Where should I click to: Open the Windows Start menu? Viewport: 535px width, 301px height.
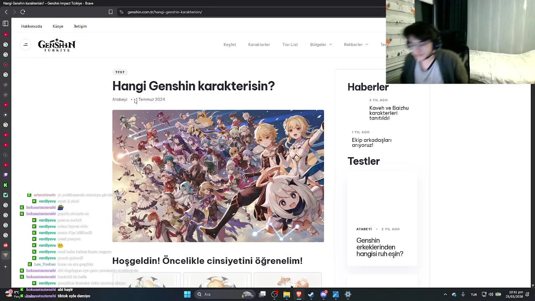(x=187, y=294)
